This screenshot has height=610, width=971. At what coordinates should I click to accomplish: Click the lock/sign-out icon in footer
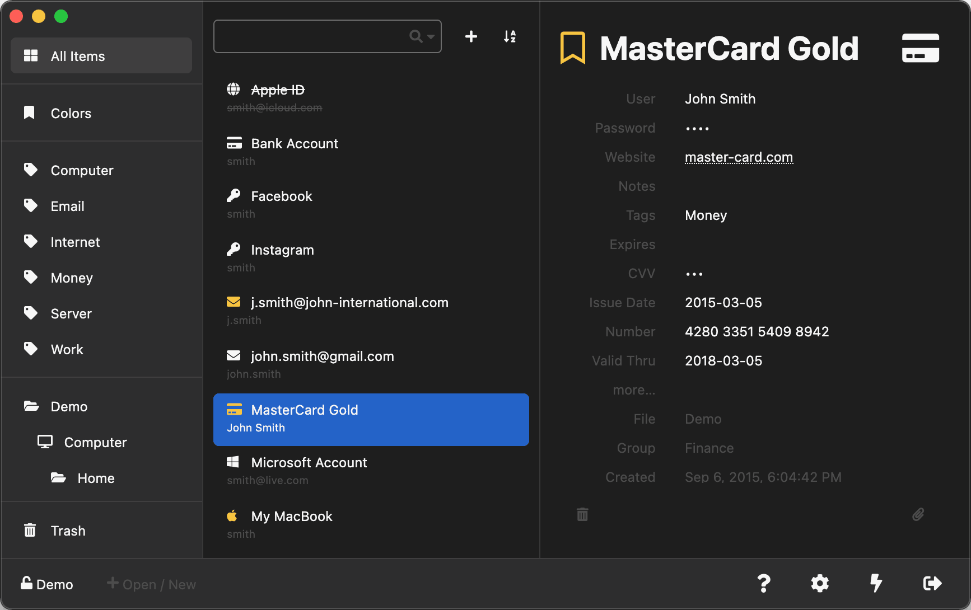[932, 584]
